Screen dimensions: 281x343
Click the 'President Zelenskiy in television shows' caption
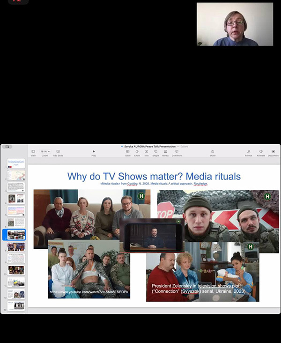199,289
